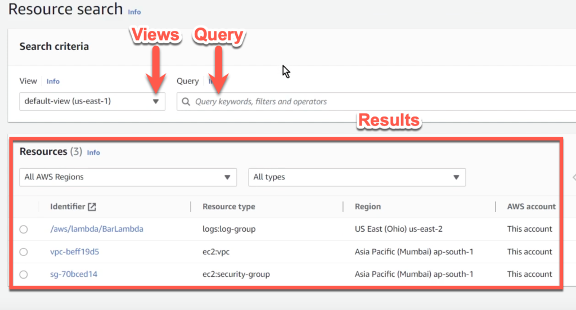
Task: Sort by the Identifier column header
Action: (67, 206)
